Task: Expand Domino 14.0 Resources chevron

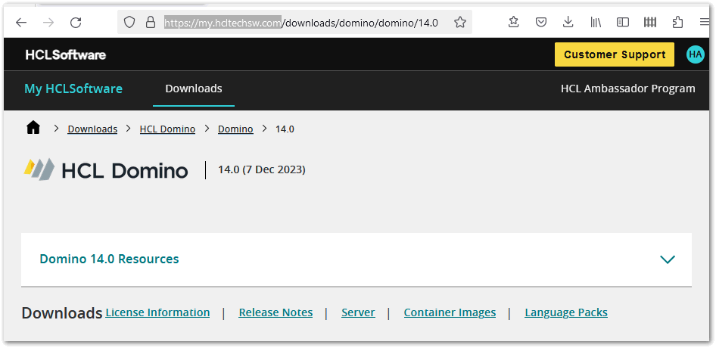Action: pos(668,259)
